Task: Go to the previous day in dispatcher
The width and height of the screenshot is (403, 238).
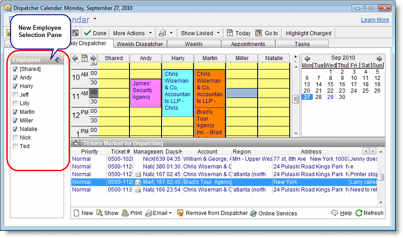Action: pos(75,58)
